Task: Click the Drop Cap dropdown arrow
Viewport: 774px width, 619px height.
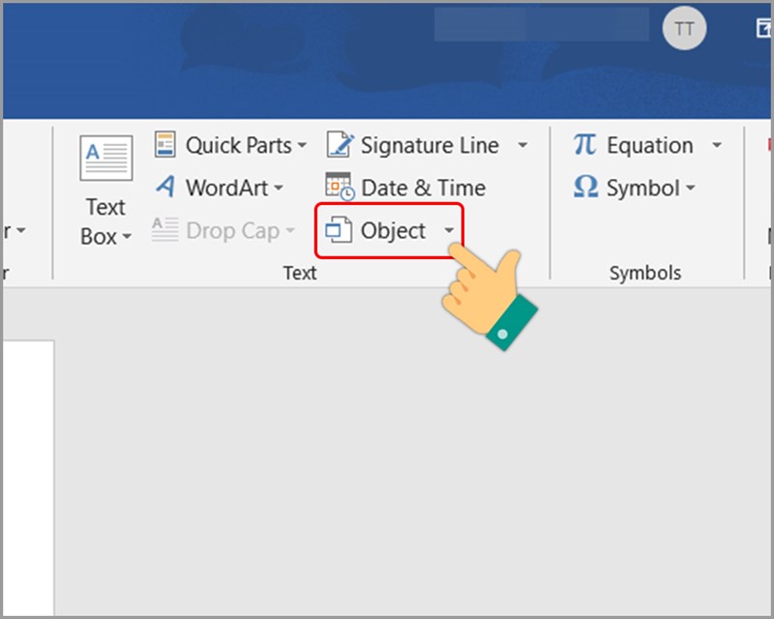Action: click(x=289, y=231)
